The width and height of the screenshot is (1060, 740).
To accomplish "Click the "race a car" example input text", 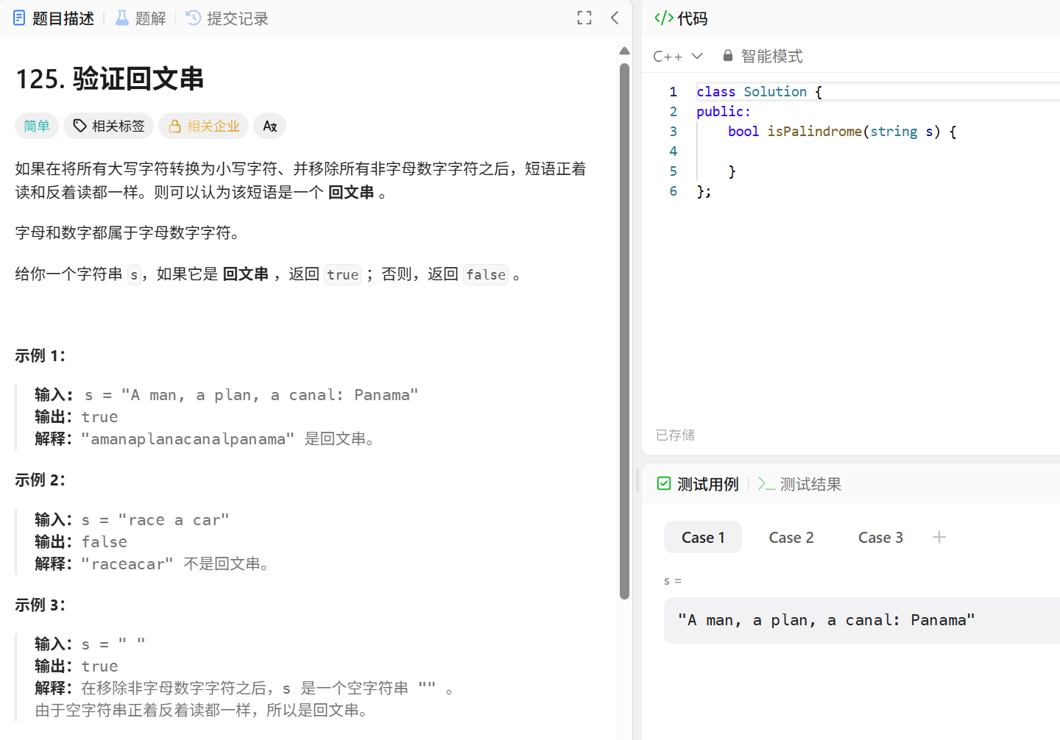I will click(174, 520).
